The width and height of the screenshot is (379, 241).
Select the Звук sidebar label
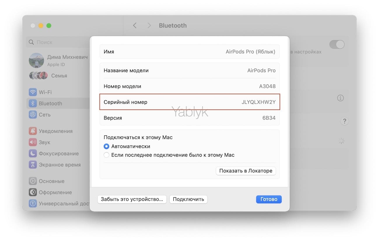[x=45, y=142]
